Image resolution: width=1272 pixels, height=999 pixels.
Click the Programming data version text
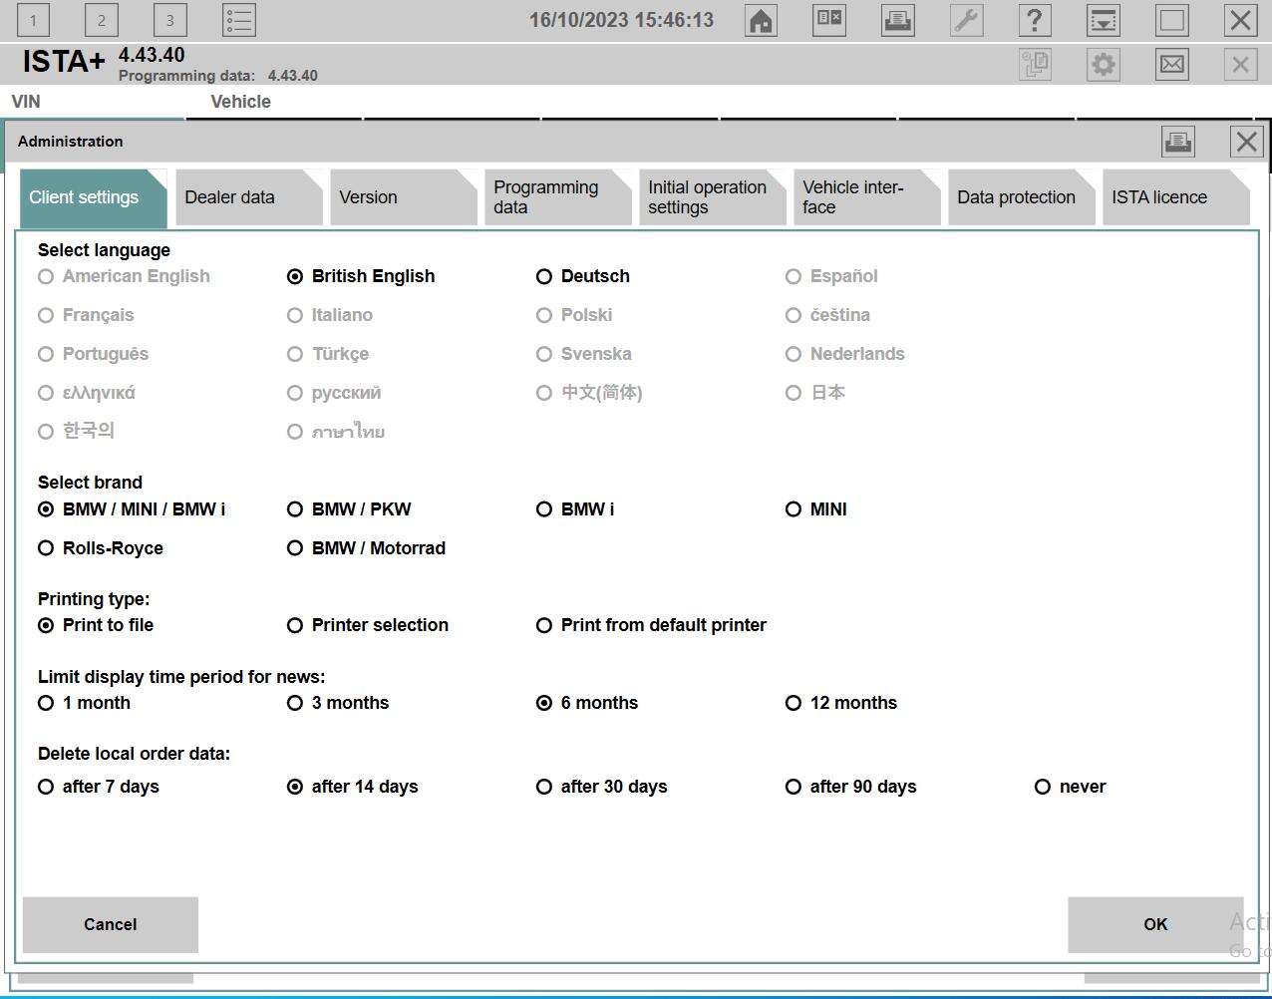coord(218,76)
